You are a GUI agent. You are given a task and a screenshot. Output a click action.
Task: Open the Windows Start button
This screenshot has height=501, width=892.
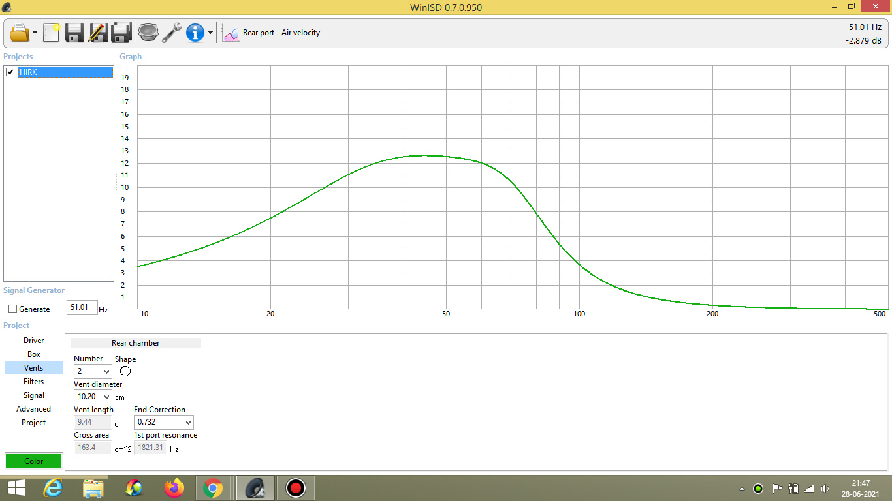[x=16, y=488]
